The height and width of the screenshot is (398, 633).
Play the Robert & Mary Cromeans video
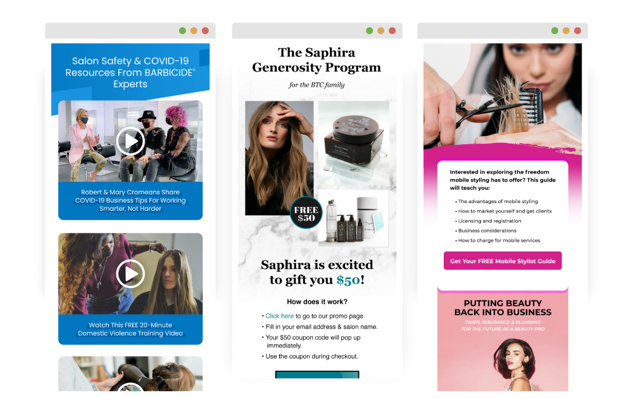click(x=130, y=141)
